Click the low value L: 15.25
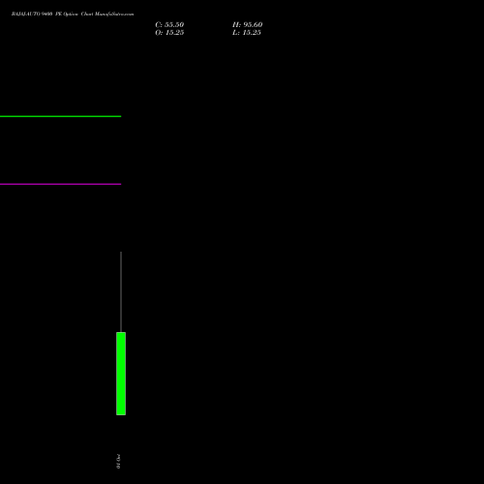This screenshot has height=484, width=484. [x=247, y=33]
